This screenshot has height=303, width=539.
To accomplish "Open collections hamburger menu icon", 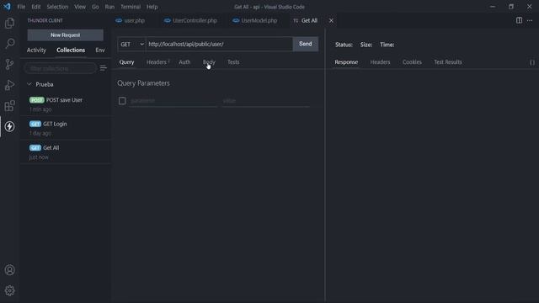I will pyautogui.click(x=103, y=68).
